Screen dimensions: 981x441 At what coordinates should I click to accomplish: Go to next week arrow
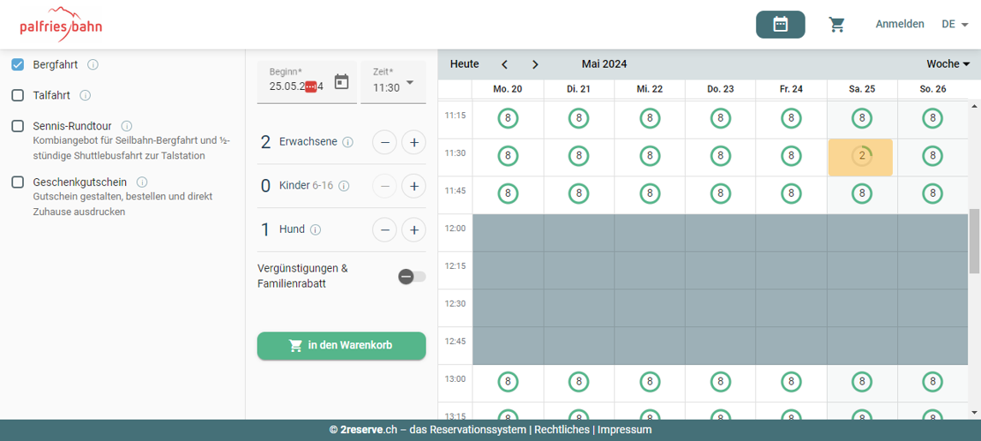coord(535,64)
